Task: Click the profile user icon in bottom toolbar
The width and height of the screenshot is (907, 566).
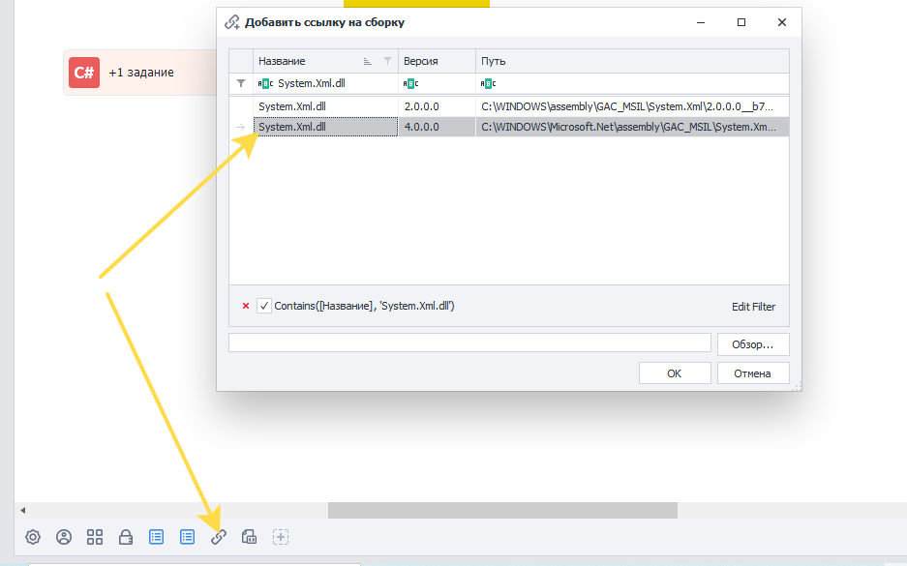Action: click(64, 537)
